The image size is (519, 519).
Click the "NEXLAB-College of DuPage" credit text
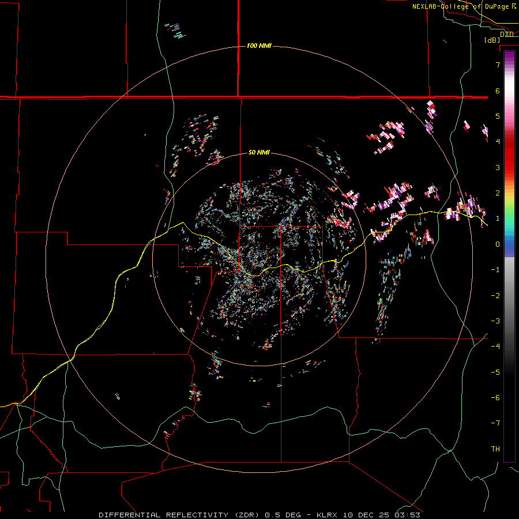pyautogui.click(x=461, y=6)
